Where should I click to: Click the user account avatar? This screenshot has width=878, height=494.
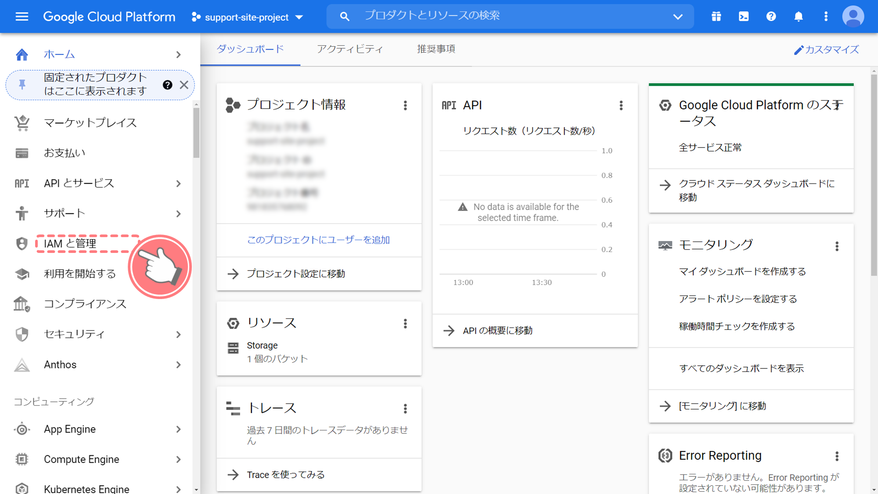(x=853, y=17)
